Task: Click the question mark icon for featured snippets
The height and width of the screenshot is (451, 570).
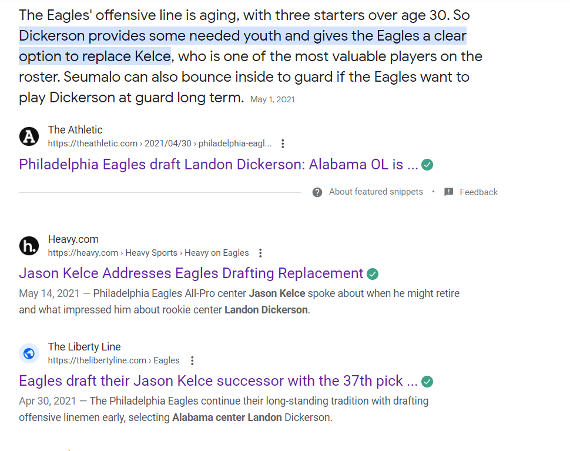Action: tap(317, 192)
